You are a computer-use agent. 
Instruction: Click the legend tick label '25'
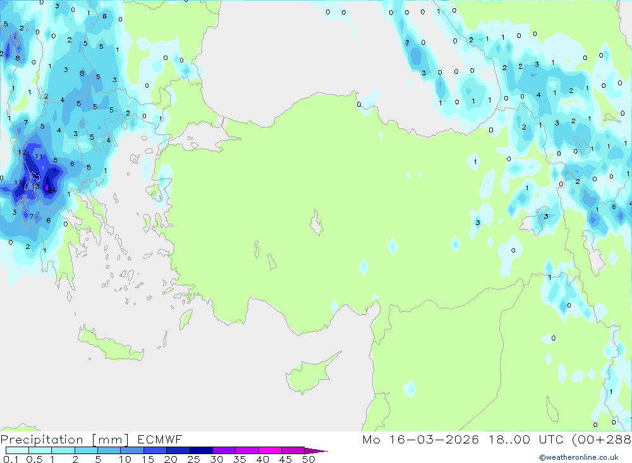pos(193,459)
